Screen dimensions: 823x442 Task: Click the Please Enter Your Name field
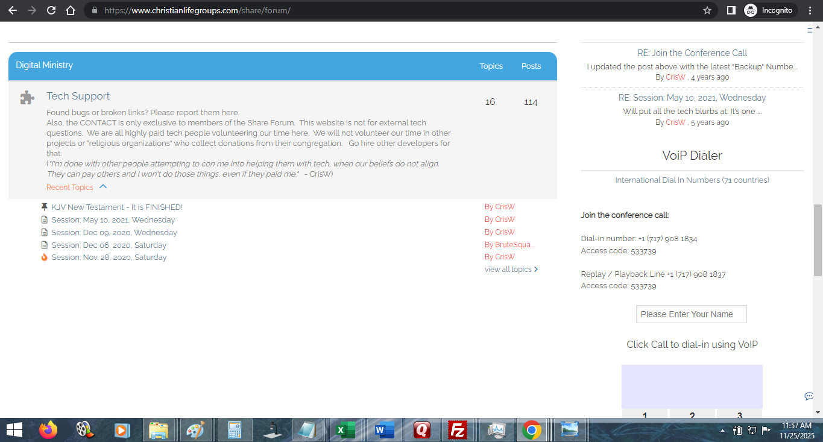(x=691, y=314)
